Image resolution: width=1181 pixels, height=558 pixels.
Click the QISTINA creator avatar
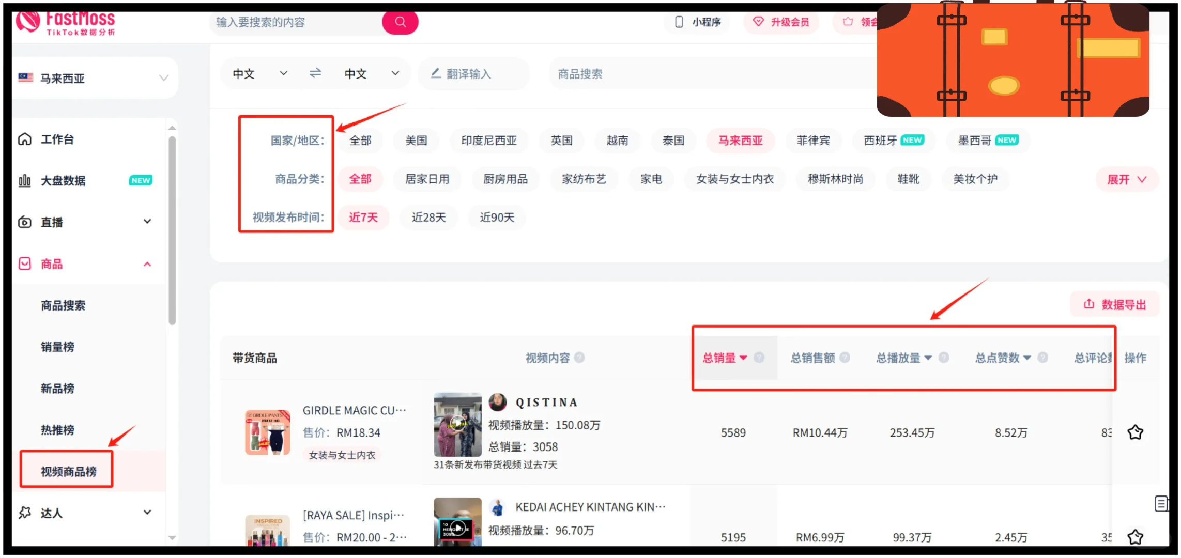coord(498,402)
